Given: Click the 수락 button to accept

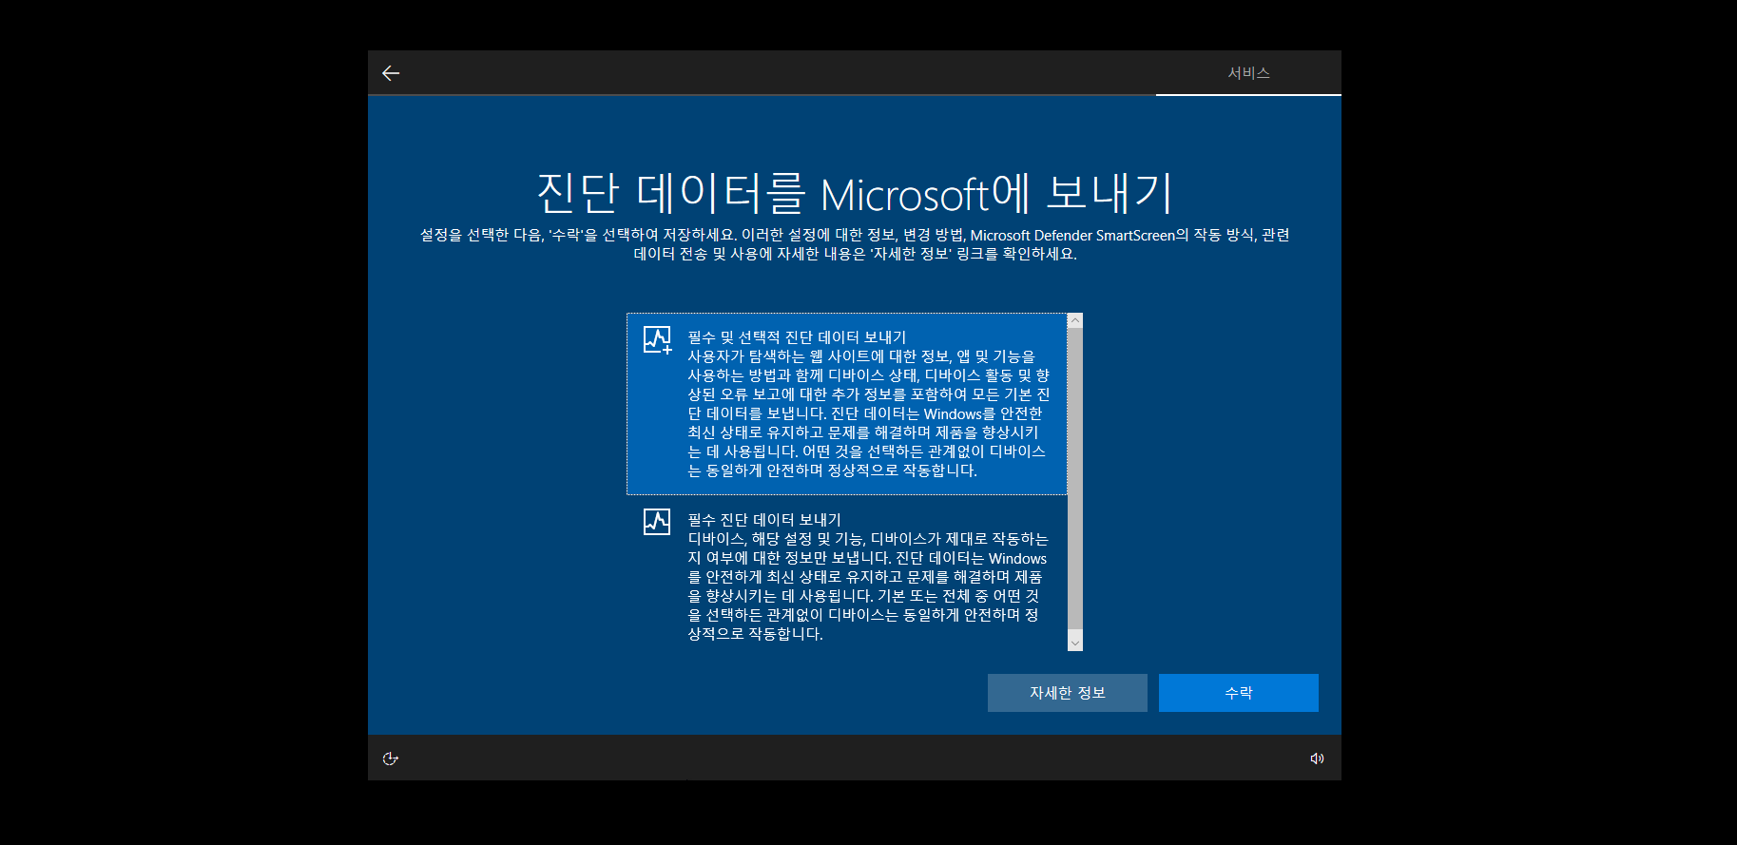Looking at the screenshot, I should [1239, 693].
